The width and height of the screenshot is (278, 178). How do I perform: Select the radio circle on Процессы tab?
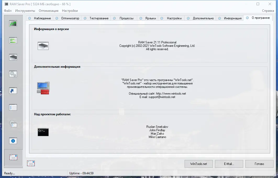(114, 18)
